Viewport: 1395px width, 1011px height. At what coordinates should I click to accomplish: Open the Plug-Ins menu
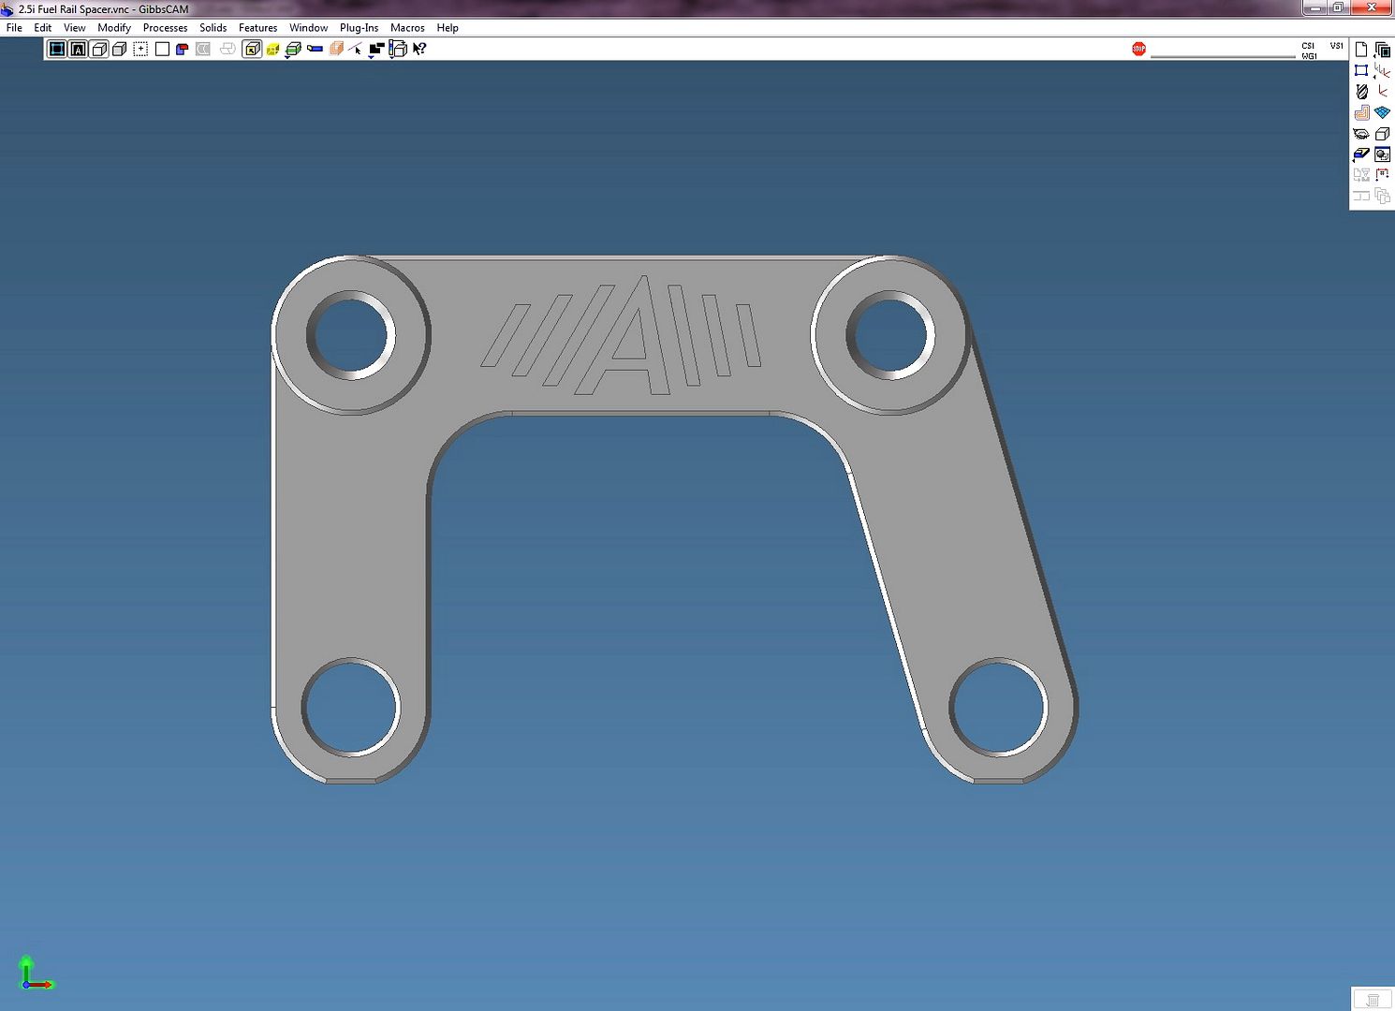tap(359, 28)
